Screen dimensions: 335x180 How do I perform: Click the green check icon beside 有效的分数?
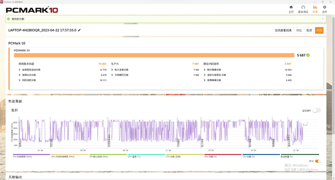8,19
